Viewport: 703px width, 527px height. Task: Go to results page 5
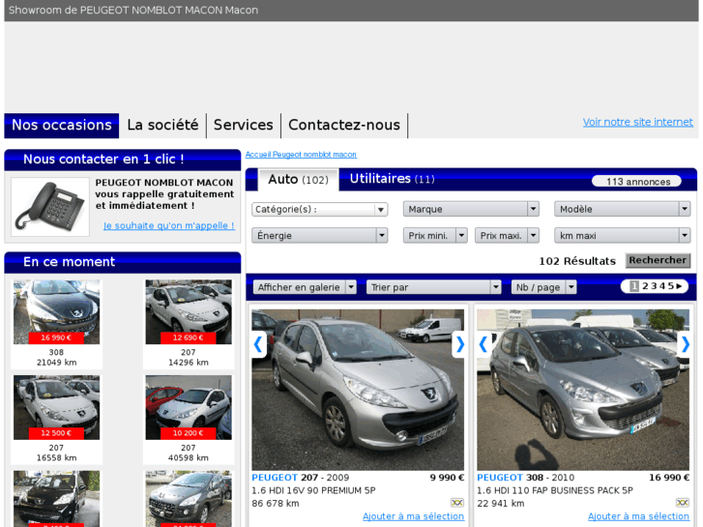click(671, 286)
